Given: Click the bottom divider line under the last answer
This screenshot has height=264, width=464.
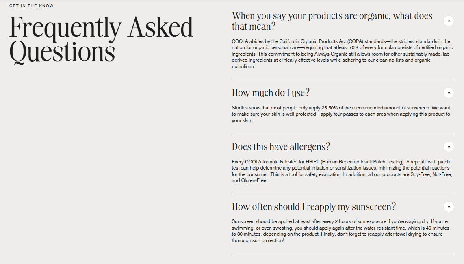Looking at the screenshot, I should coord(343,254).
